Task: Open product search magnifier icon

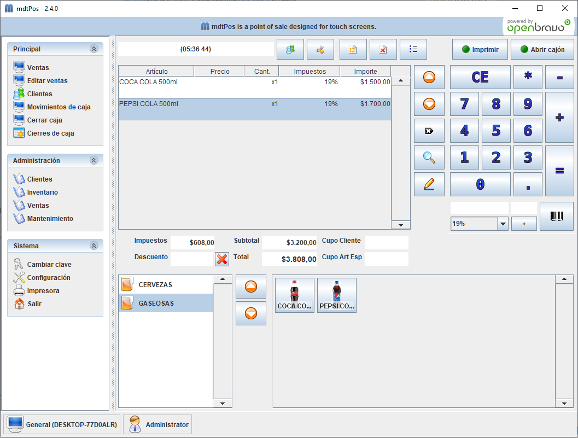Action: 429,157
